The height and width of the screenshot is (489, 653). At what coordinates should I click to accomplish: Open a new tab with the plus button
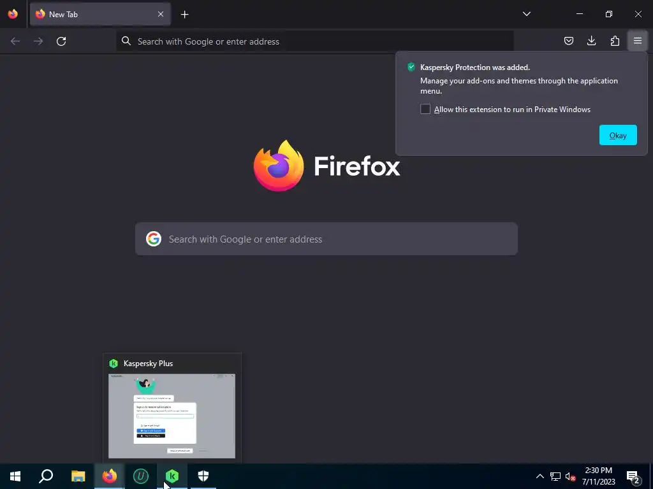coord(184,15)
